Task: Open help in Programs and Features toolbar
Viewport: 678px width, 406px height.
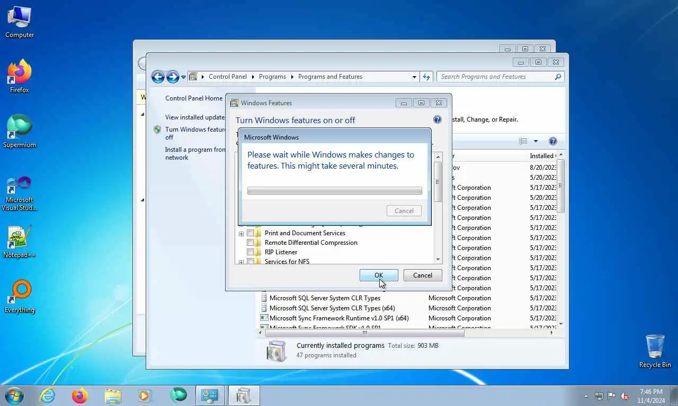Action: [x=553, y=141]
